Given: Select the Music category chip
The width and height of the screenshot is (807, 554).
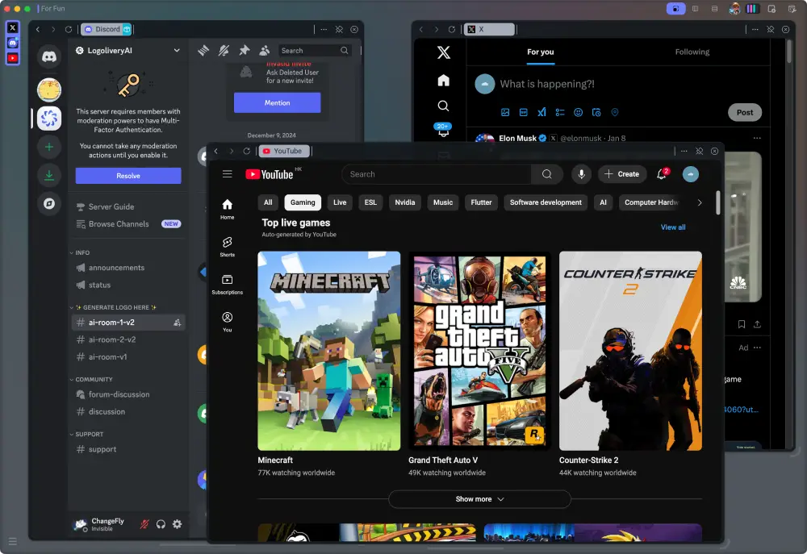Looking at the screenshot, I should tap(443, 202).
